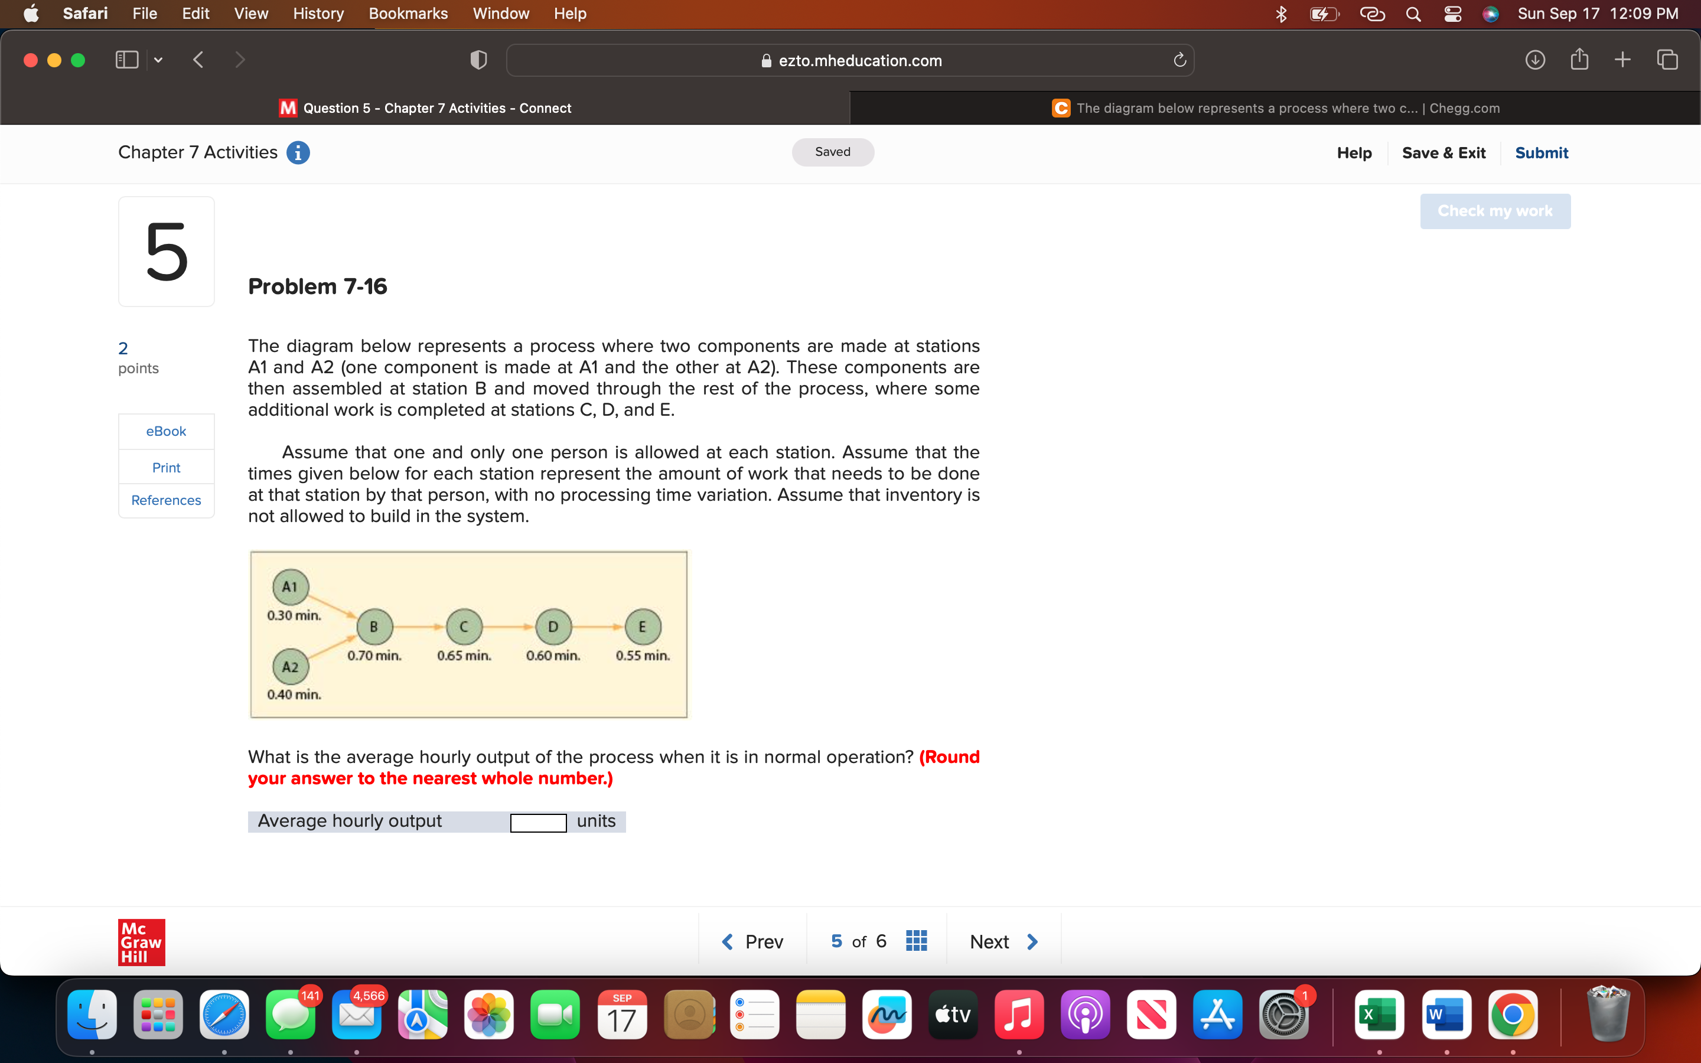Image resolution: width=1701 pixels, height=1063 pixels.
Task: Switch to the Chegg.com tab
Action: click(x=1275, y=108)
